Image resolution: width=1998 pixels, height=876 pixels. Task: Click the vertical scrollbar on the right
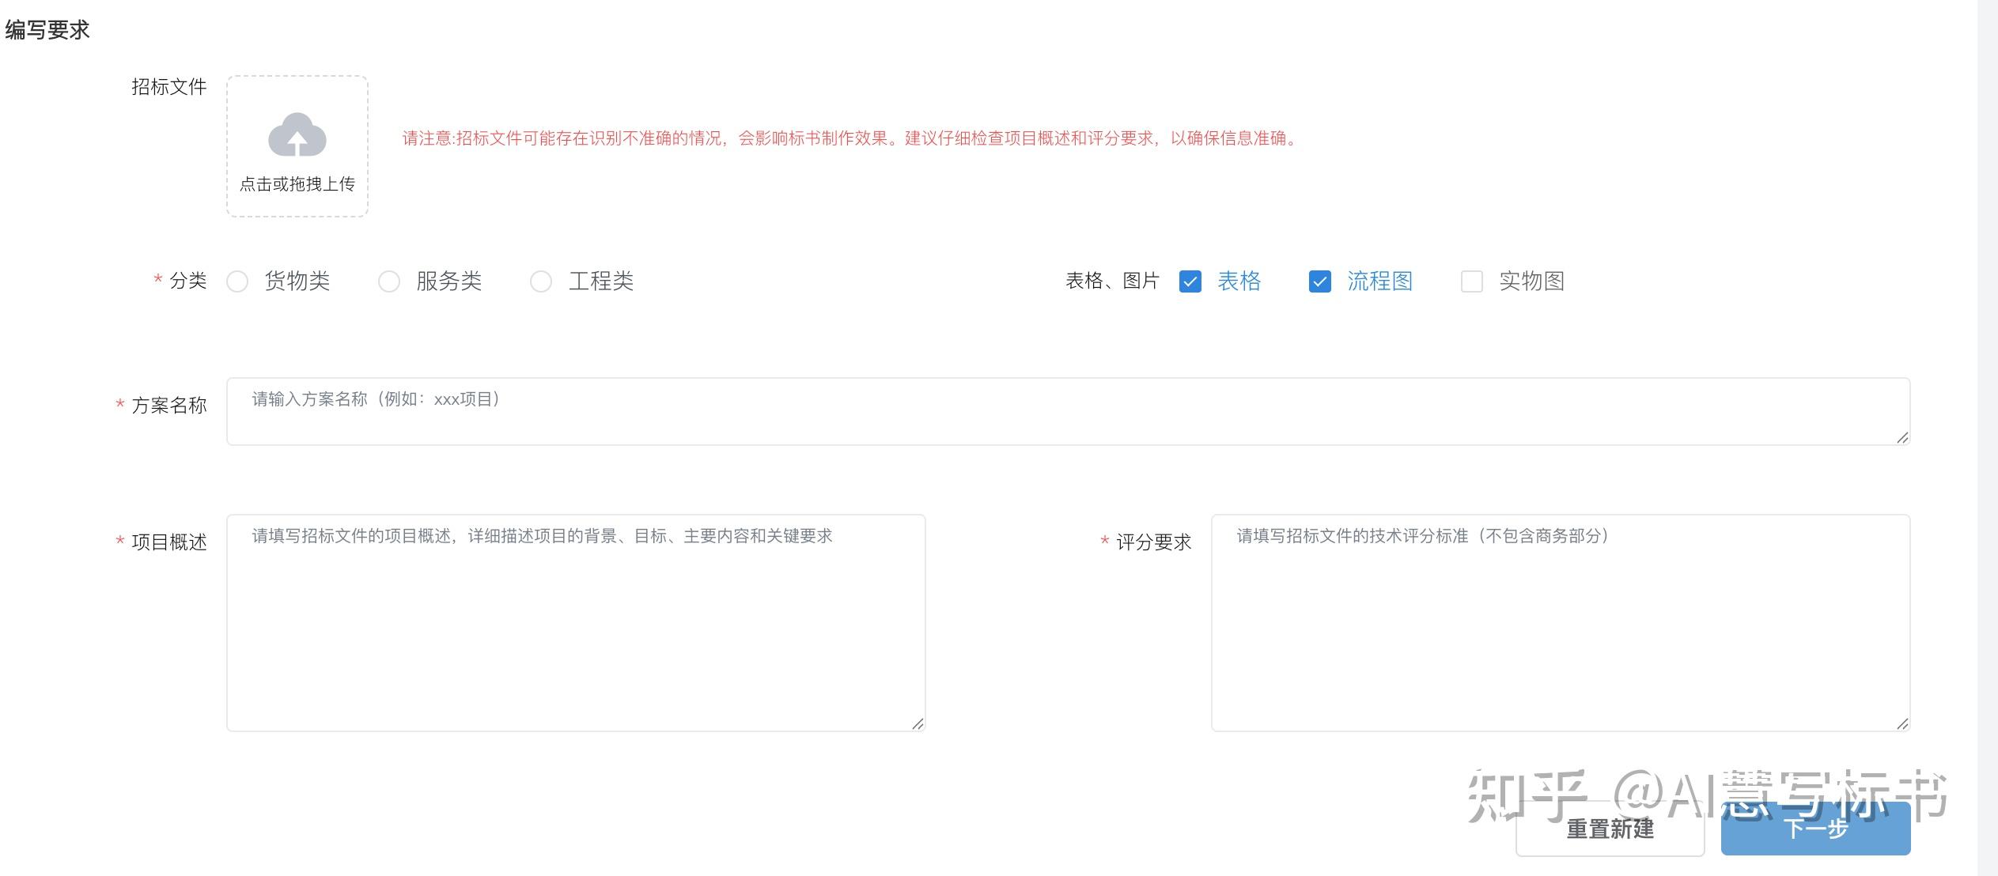tap(1987, 438)
